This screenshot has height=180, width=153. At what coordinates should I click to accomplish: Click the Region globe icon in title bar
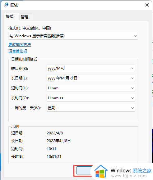point(6,5)
